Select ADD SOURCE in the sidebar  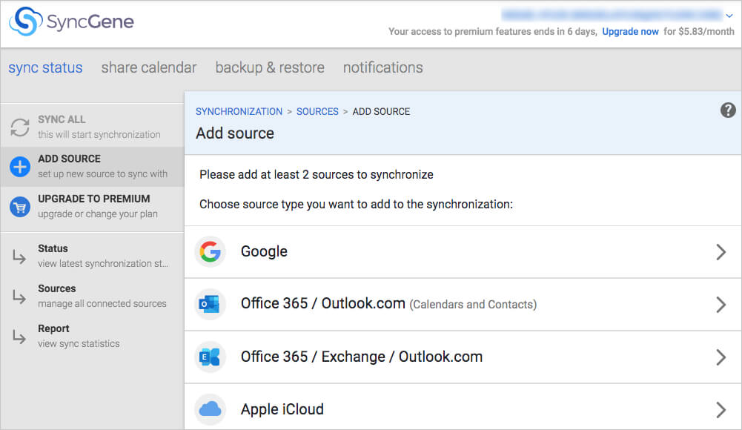pyautogui.click(x=92, y=167)
